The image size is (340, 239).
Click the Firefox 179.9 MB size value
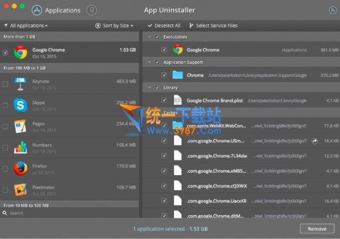pyautogui.click(x=126, y=166)
